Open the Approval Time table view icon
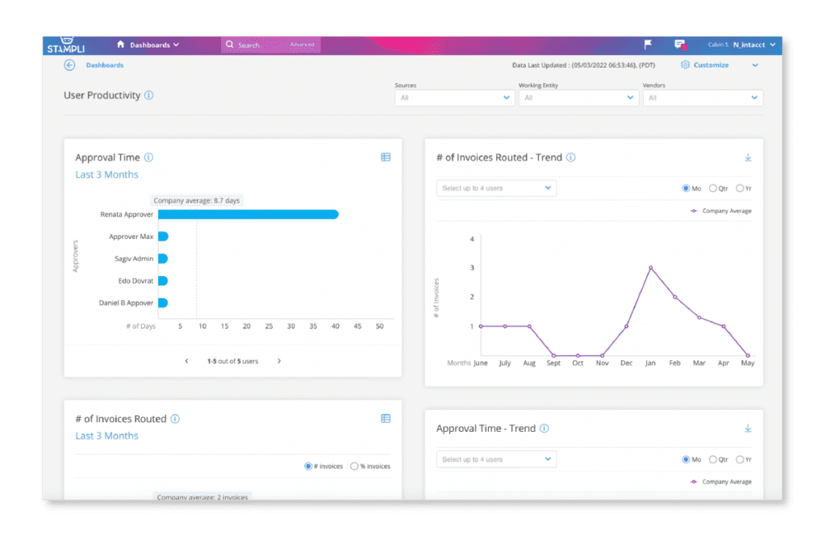This screenshot has height=544, width=826. pos(386,157)
